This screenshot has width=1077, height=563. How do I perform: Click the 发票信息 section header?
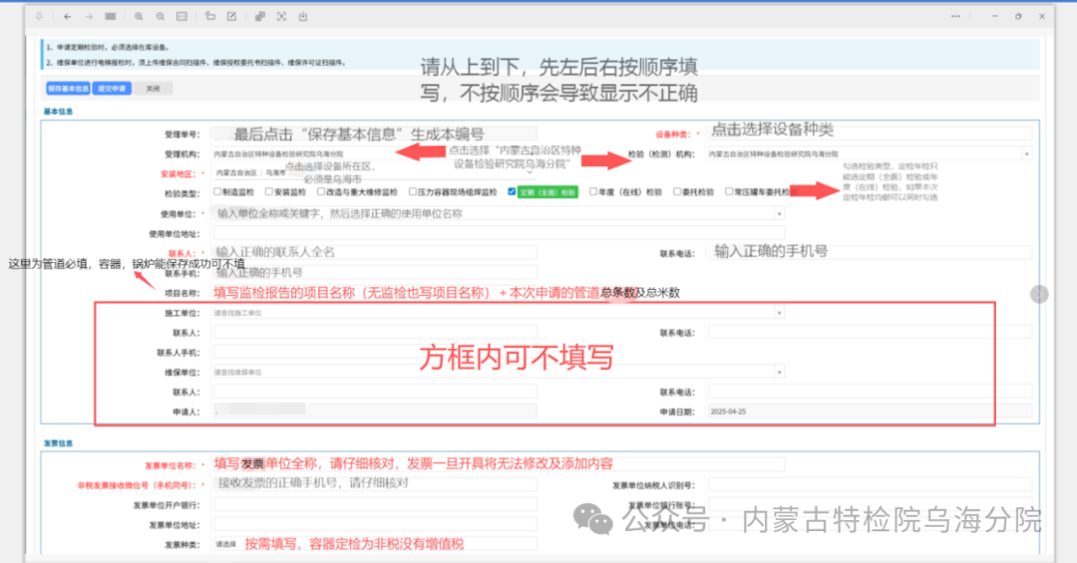pyautogui.click(x=59, y=443)
